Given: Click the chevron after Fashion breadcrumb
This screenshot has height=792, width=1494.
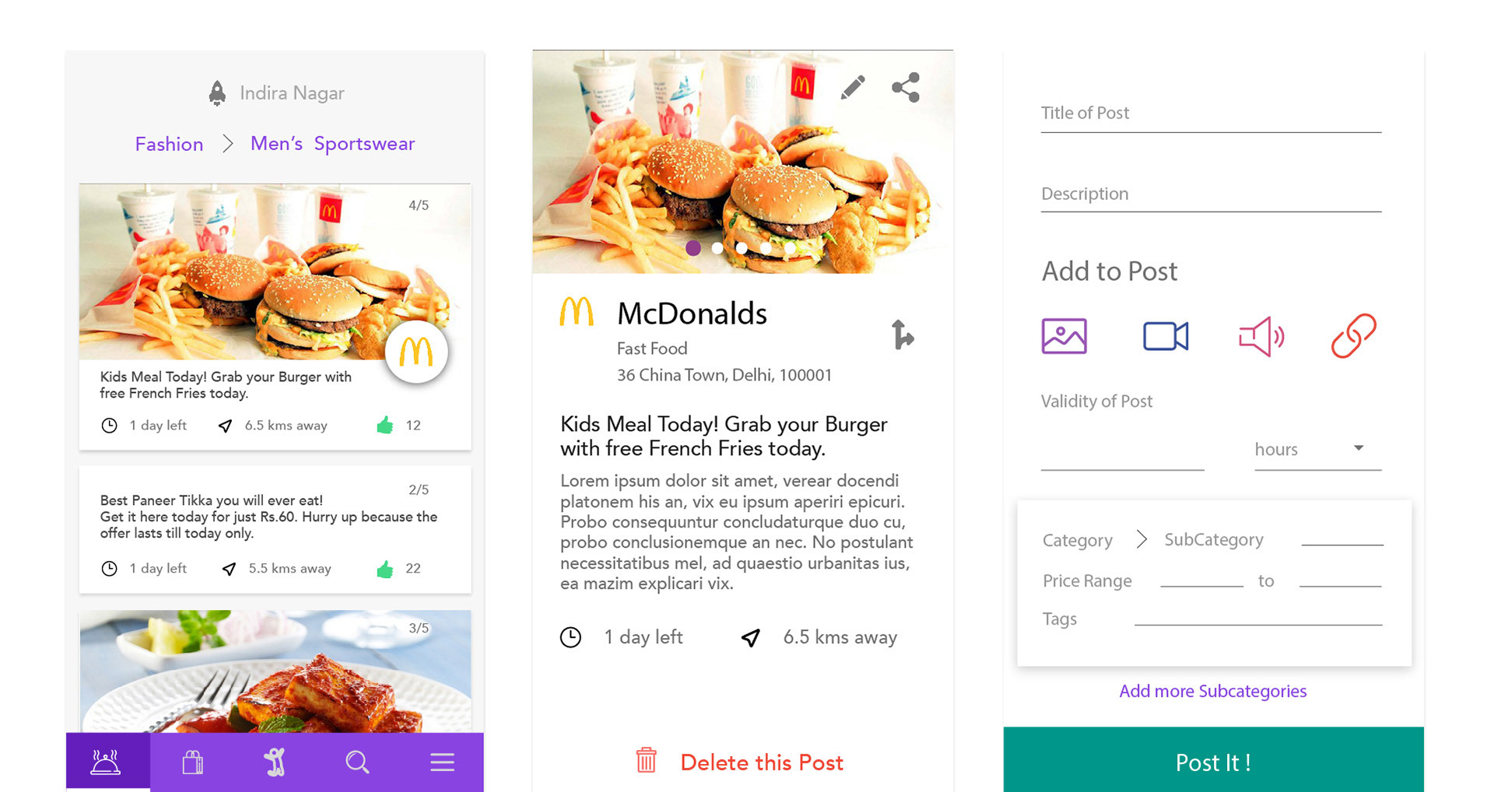Looking at the screenshot, I should coord(227,143).
